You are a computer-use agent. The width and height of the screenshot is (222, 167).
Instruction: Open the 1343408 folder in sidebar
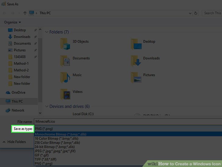click(x=20, y=57)
